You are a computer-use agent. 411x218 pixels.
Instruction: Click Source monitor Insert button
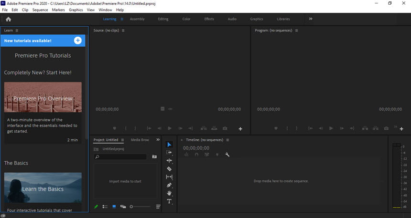(x=204, y=128)
